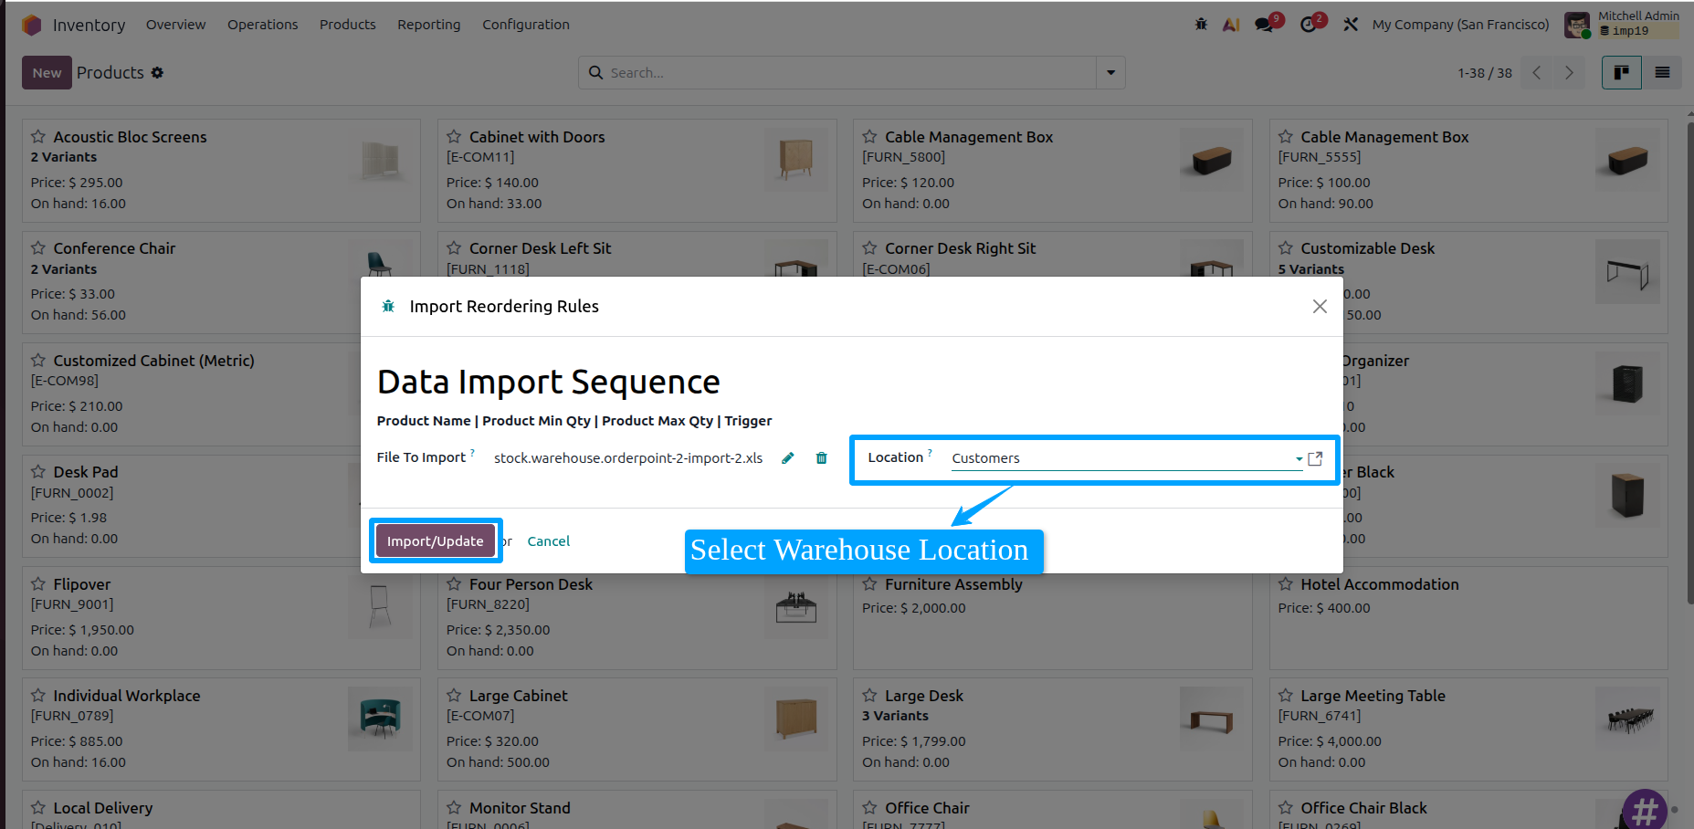Click the Inventory app logo icon

(32, 25)
